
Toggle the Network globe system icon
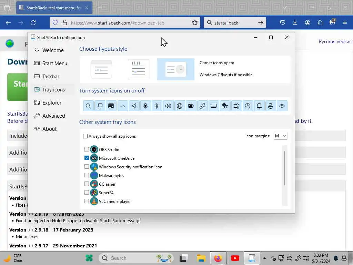pos(180,106)
